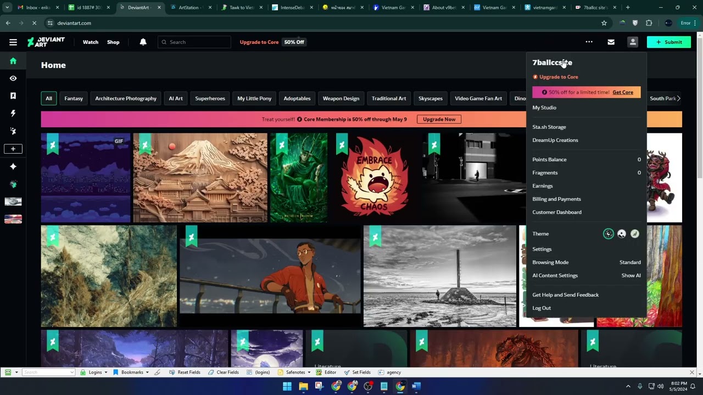This screenshot has width=703, height=395.
Task: Open the hamburger menu beside the DeviantArt logo
Action: tap(13, 42)
